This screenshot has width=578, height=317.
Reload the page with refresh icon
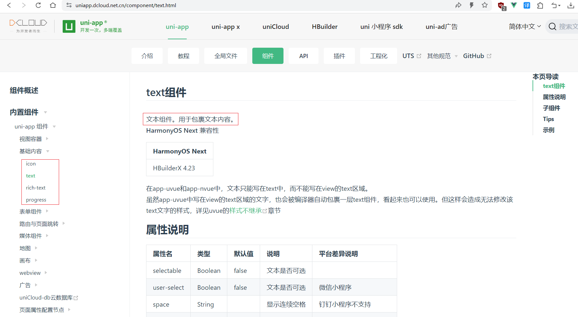coord(38,5)
